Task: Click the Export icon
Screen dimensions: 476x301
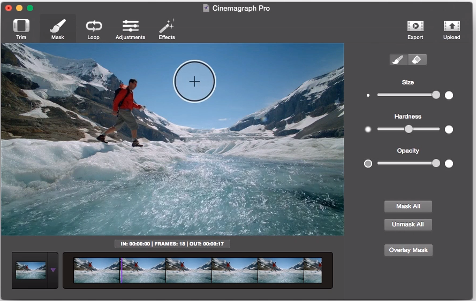Action: click(x=415, y=26)
